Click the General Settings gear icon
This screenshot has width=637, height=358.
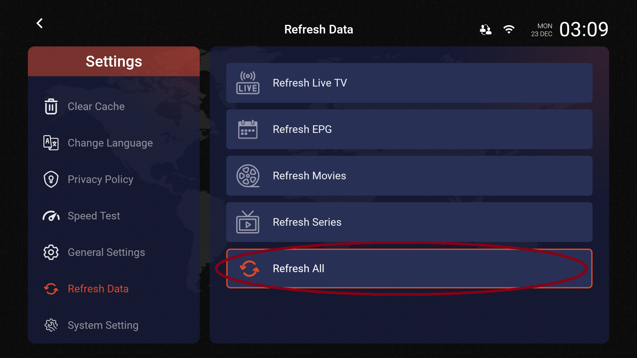[x=51, y=252]
